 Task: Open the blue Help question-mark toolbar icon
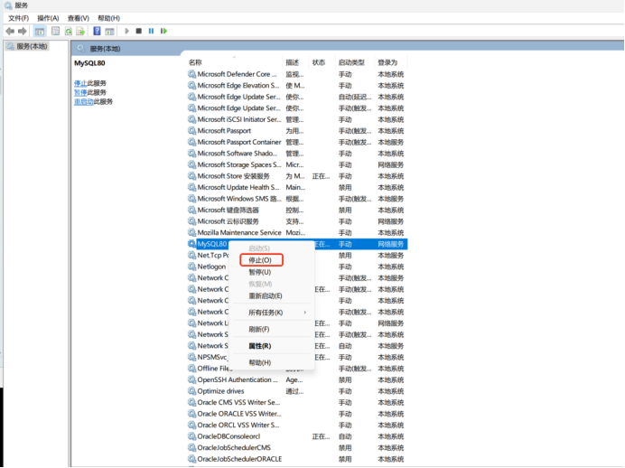pos(97,31)
